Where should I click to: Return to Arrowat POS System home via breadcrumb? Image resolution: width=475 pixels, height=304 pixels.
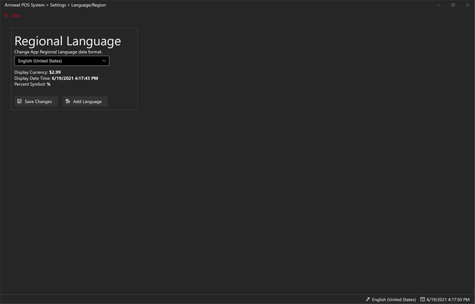[24, 5]
